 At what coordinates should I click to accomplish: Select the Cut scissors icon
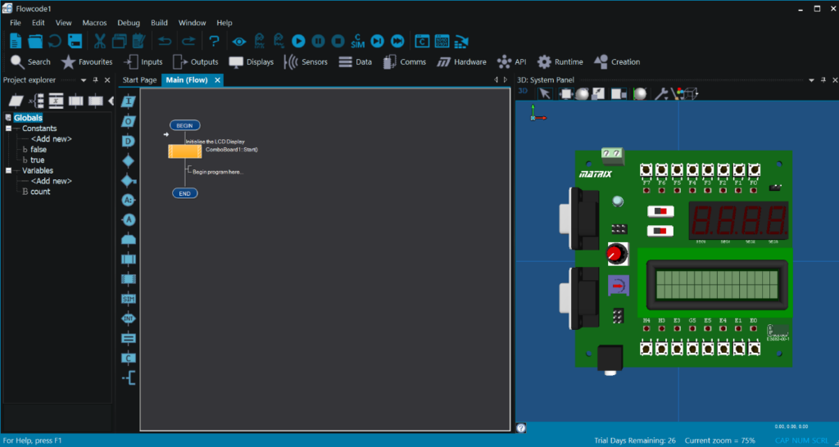tap(99, 40)
